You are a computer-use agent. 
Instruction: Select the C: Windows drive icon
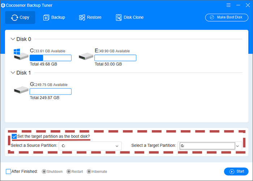pyautogui.click(x=21, y=54)
